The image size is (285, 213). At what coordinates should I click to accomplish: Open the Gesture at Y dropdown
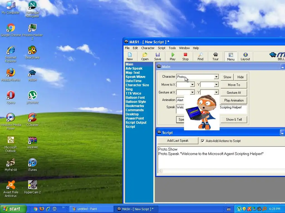click(x=216, y=92)
